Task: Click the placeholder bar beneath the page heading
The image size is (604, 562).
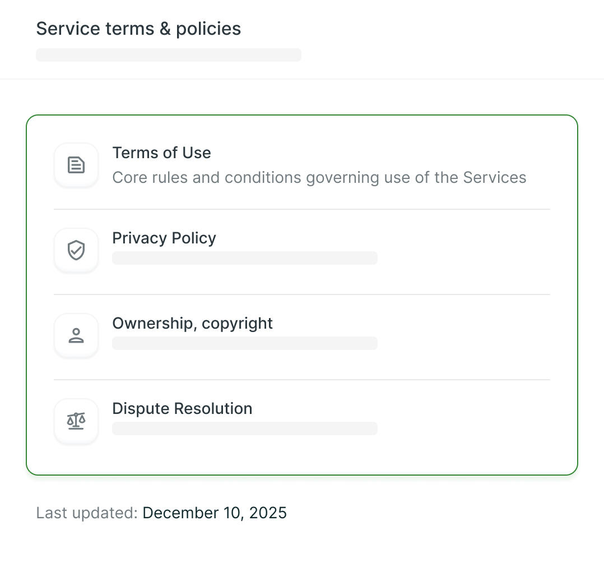Action: click(168, 55)
